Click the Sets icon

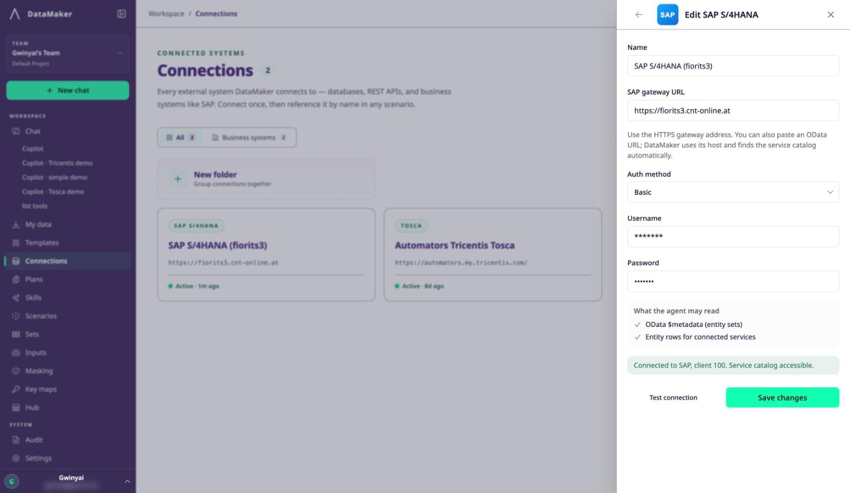(x=16, y=335)
